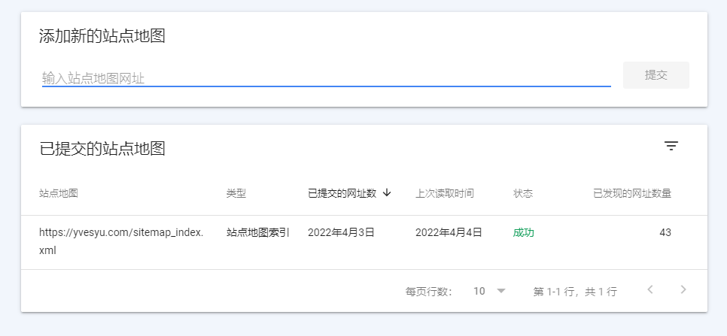Click the sort arrow beside 已提交的网址数
This screenshot has width=727, height=336.
[387, 193]
